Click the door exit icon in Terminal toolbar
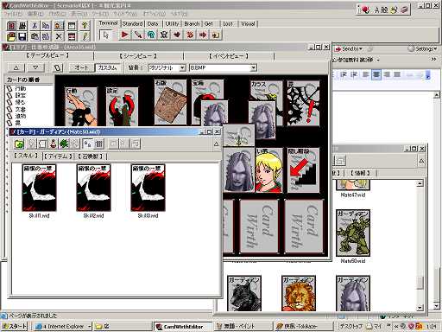This screenshot has width=442, height=332. [216, 35]
